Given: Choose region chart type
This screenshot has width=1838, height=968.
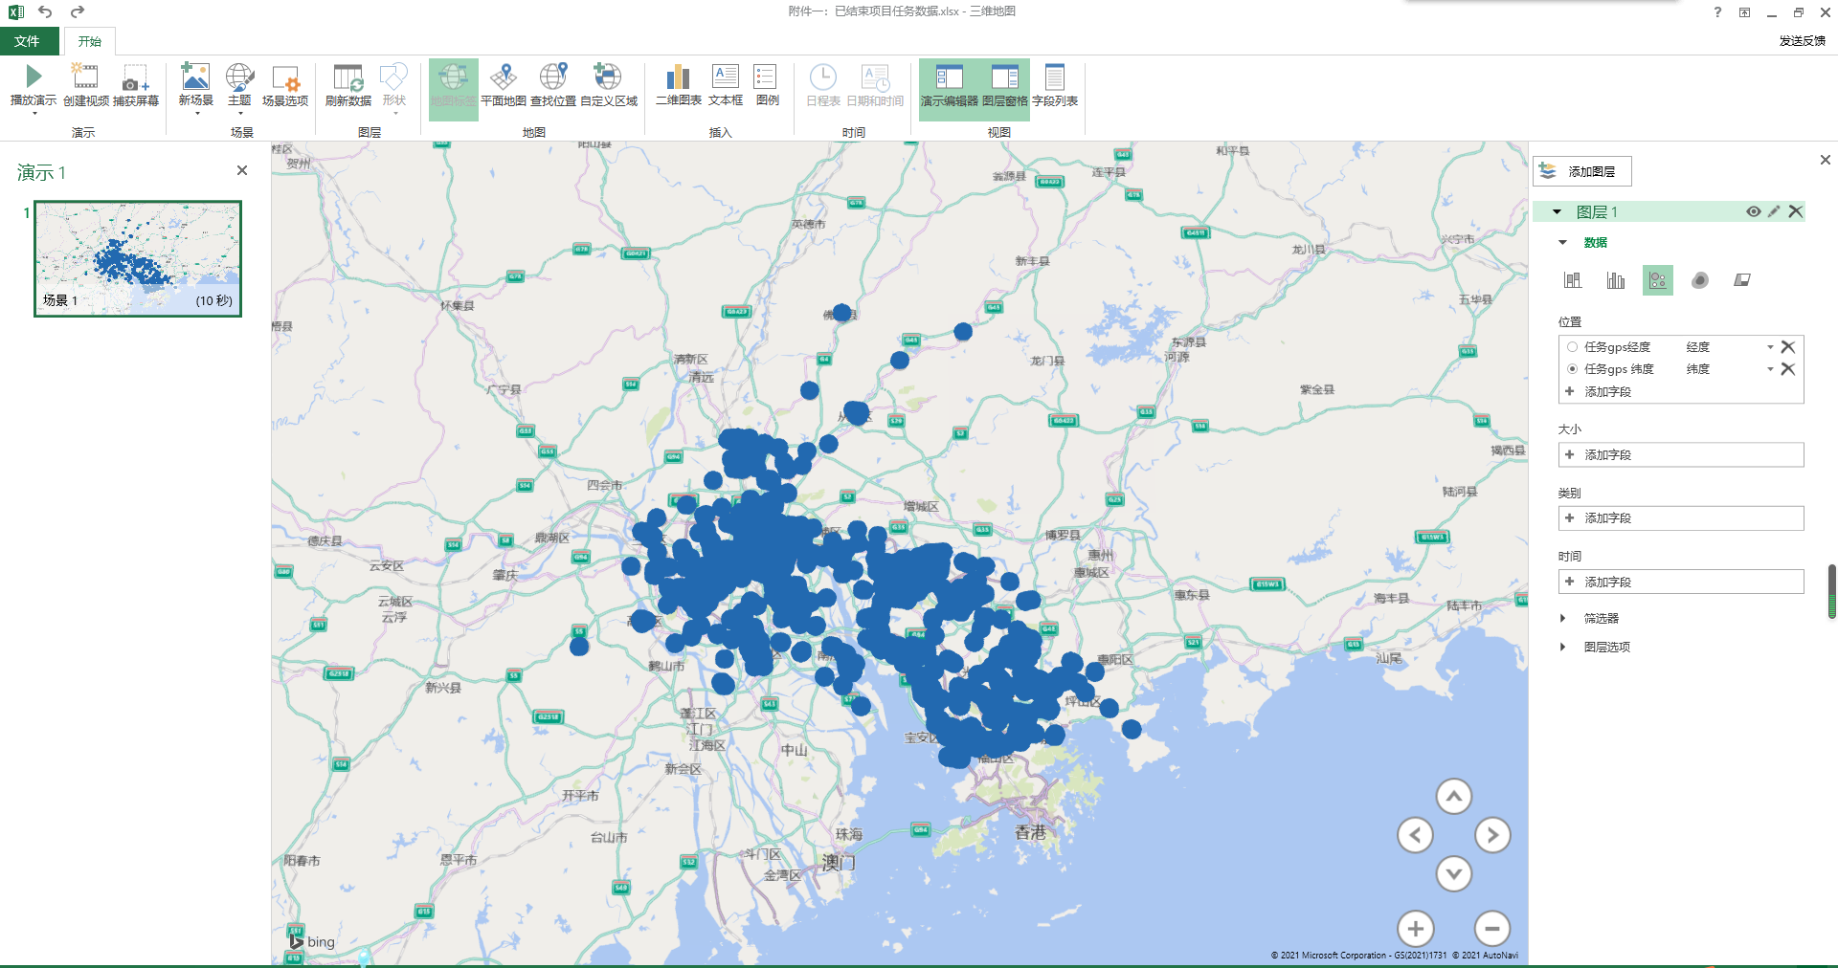Looking at the screenshot, I should pyautogui.click(x=1742, y=280).
